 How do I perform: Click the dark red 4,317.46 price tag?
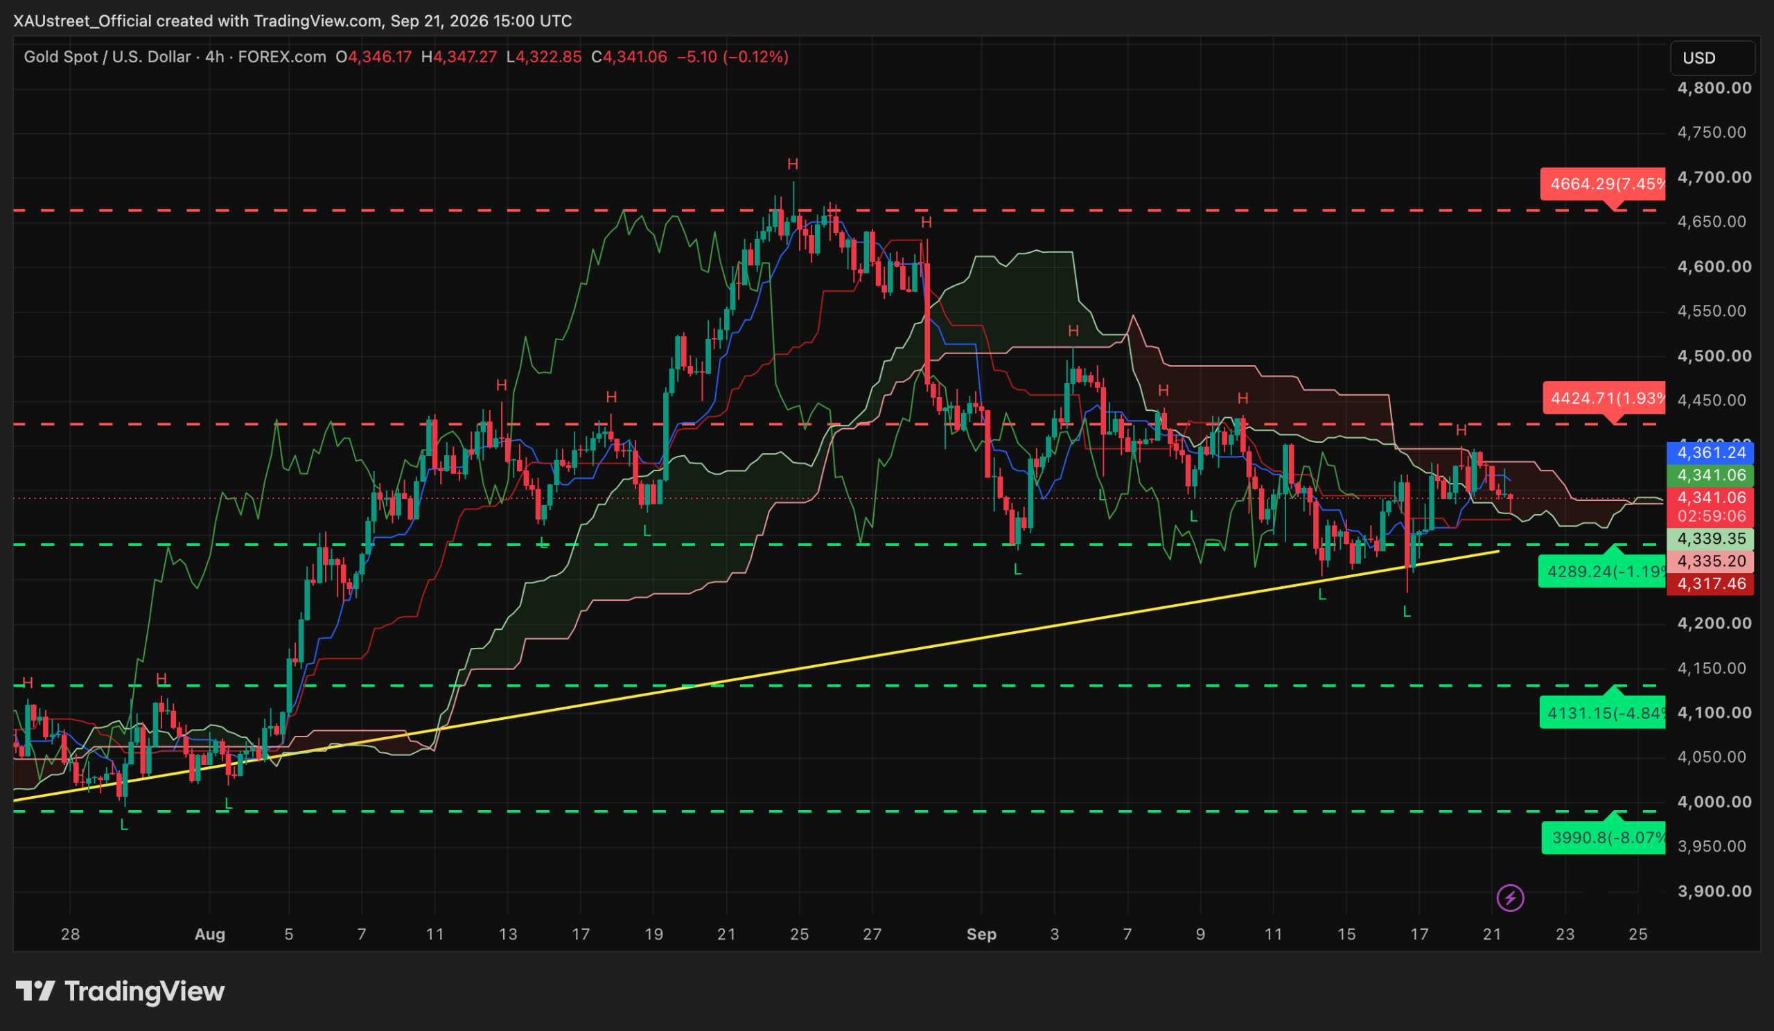pyautogui.click(x=1712, y=584)
